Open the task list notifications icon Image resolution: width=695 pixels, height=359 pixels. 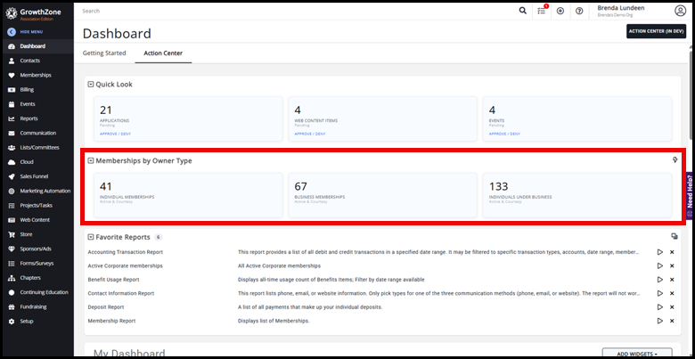(542, 11)
